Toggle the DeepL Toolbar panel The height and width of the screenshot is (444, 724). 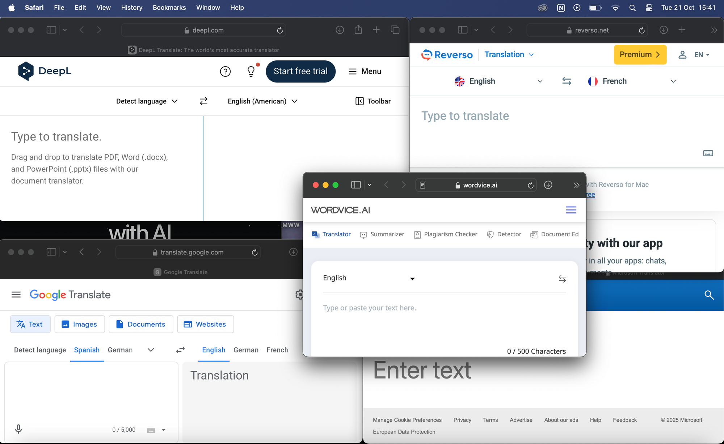(x=373, y=101)
